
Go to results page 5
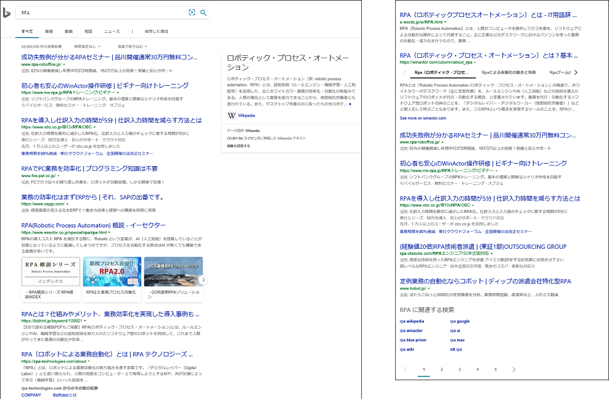(495, 370)
